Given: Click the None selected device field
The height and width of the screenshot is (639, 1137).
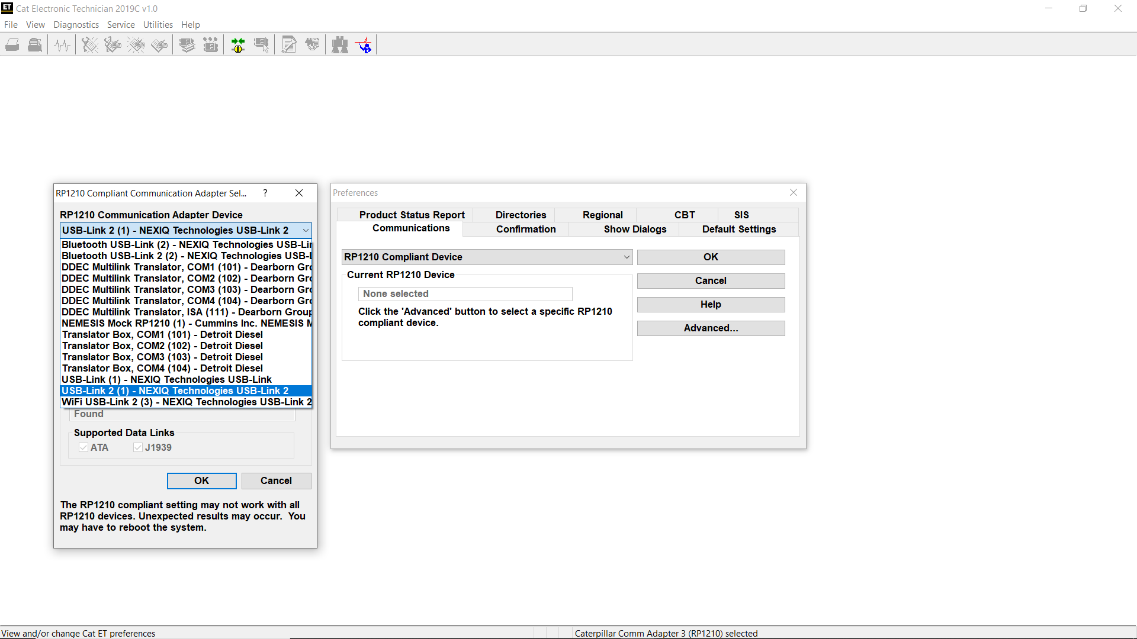Looking at the screenshot, I should click(465, 293).
